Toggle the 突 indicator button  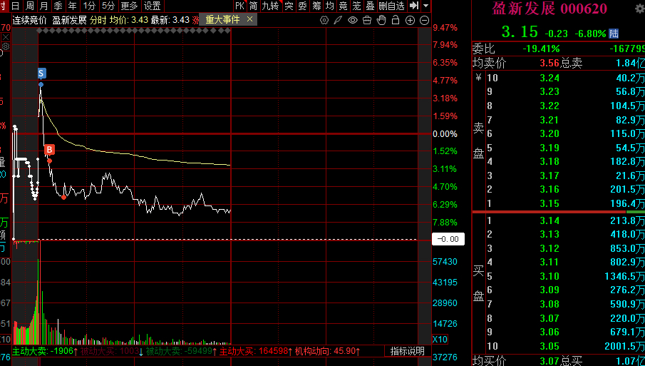pos(289,6)
